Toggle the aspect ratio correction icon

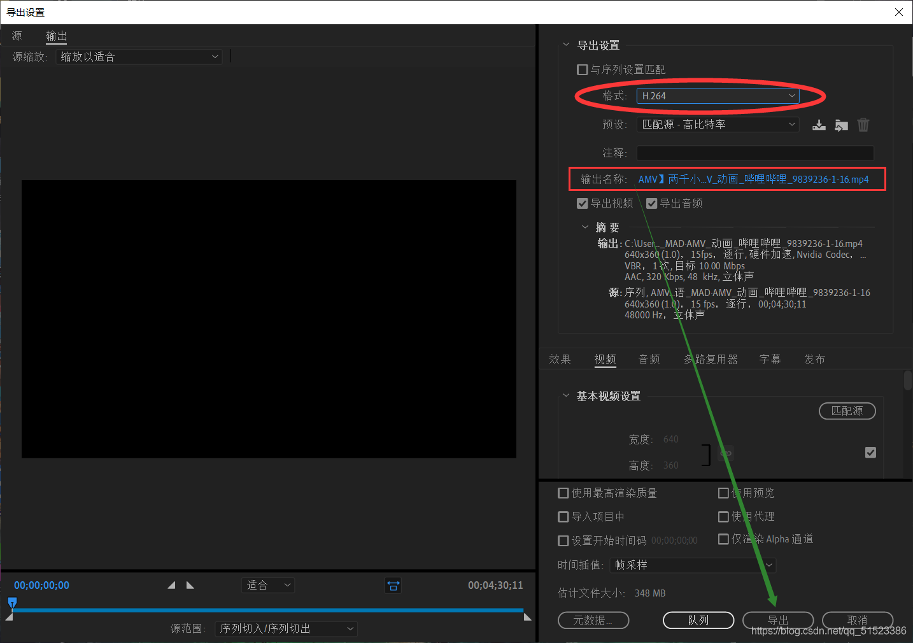click(x=393, y=586)
